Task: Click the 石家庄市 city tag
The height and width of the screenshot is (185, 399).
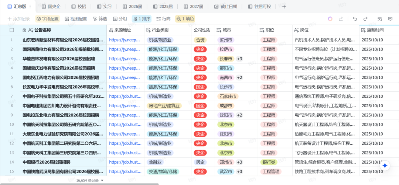Action: [228, 97]
